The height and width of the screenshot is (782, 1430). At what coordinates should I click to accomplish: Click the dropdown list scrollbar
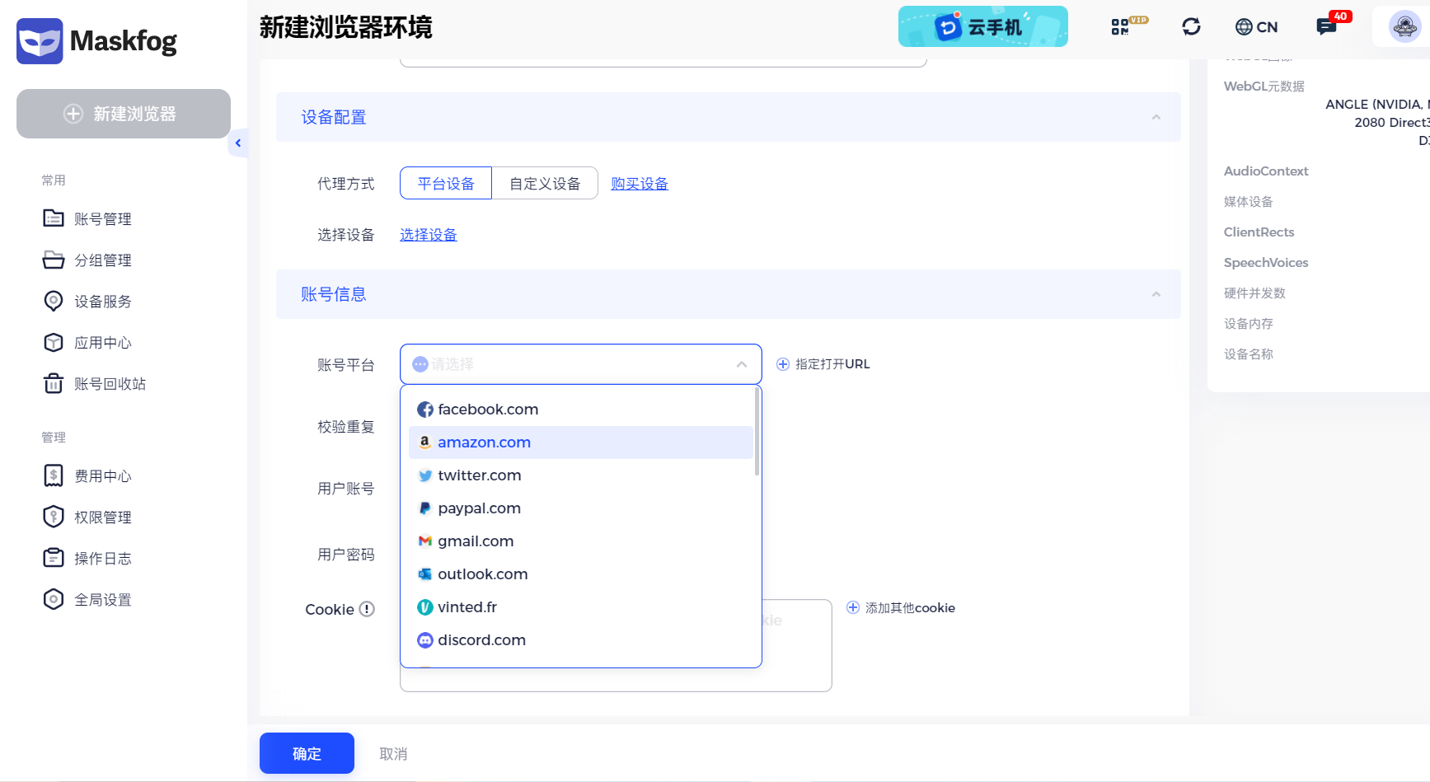(x=757, y=432)
